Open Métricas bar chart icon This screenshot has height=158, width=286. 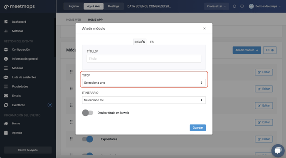(6, 31)
